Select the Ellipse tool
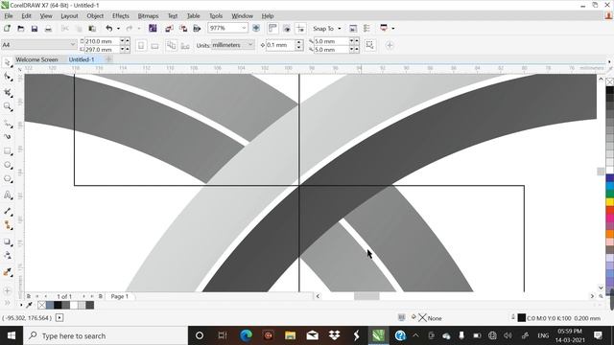 click(x=8, y=165)
